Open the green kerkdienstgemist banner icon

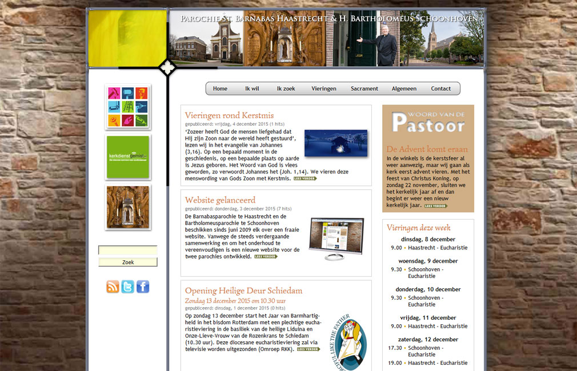(x=128, y=157)
